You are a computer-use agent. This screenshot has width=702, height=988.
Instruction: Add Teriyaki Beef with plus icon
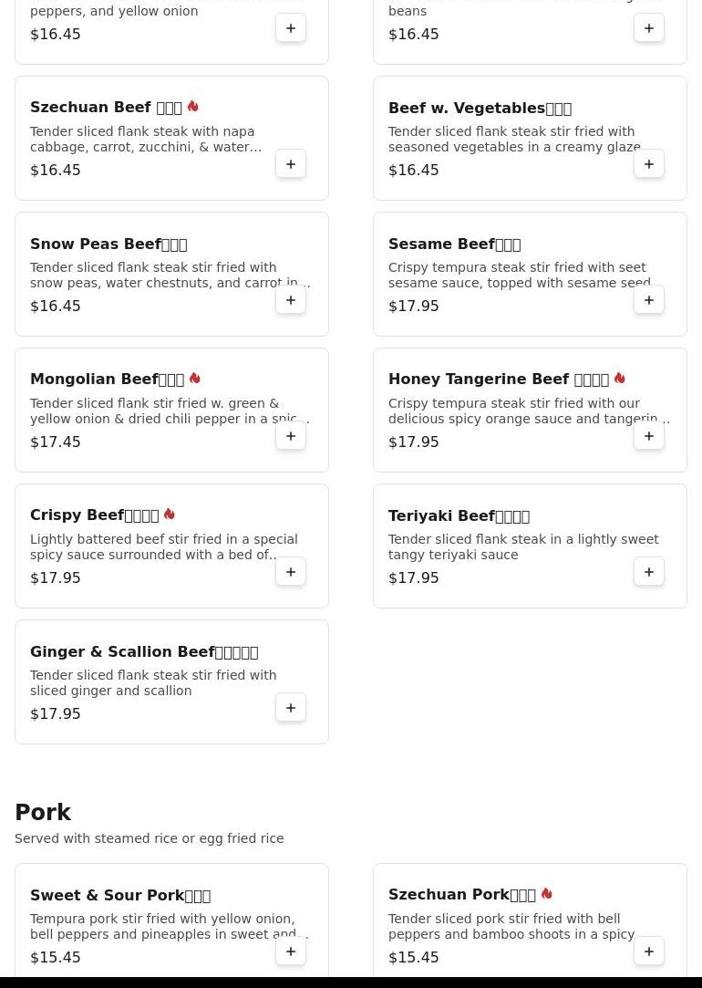[649, 572]
